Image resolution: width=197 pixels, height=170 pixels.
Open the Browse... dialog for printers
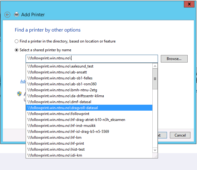[x=174, y=59]
